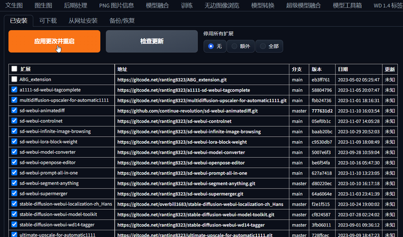This screenshot has width=403, height=237.
Task: Uncheck stable-diffusion-webui-localization-zh_Hans extension
Action: click(x=15, y=204)
